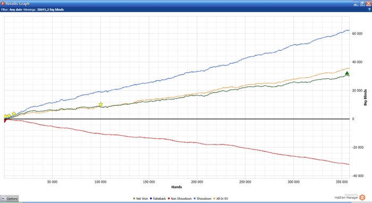Click the Winnings 30691,2 big blinds text
The image size is (372, 203).
pos(44,10)
